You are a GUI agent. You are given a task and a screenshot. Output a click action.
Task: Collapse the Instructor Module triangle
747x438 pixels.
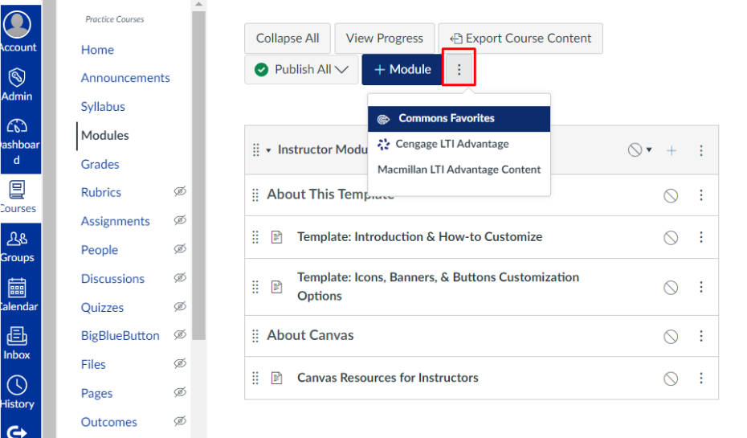[x=269, y=150]
